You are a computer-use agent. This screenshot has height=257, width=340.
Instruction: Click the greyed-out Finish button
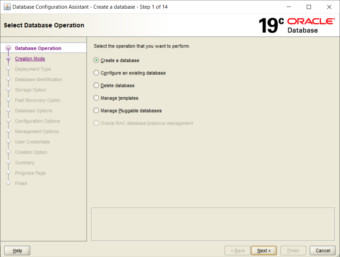coord(293,251)
